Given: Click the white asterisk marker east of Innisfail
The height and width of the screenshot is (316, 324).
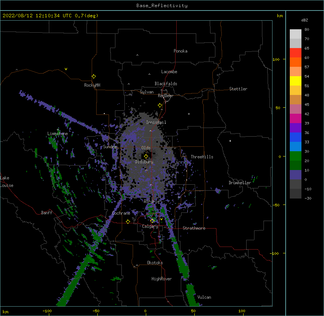Looking at the screenshot, I should [189, 114].
